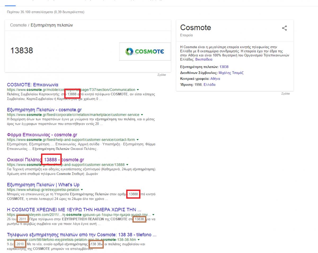This screenshot has width=318, height=253.
Task: Click the results count Περίπου 35.100 αποτελέσματα
Action: tap(46, 12)
